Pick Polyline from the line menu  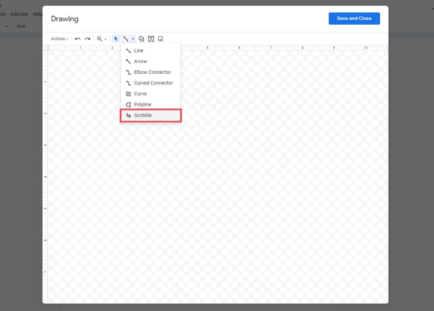151,105
